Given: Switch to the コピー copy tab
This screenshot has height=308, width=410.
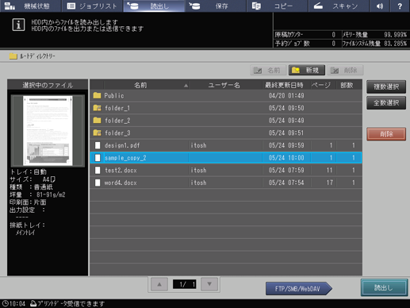Looking at the screenshot, I should tap(277, 6).
